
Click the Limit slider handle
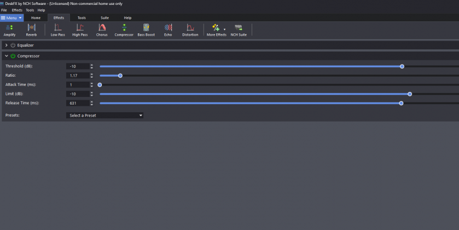pyautogui.click(x=410, y=94)
